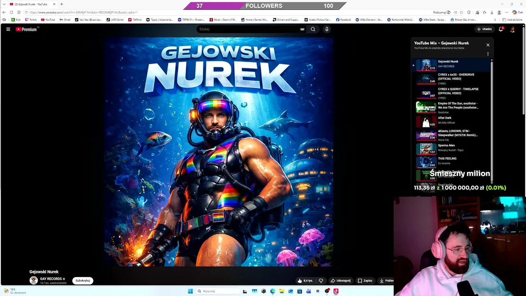Click the YouTube Mix – Gejowski Nurek heading
This screenshot has height=296, width=526.
(441, 43)
